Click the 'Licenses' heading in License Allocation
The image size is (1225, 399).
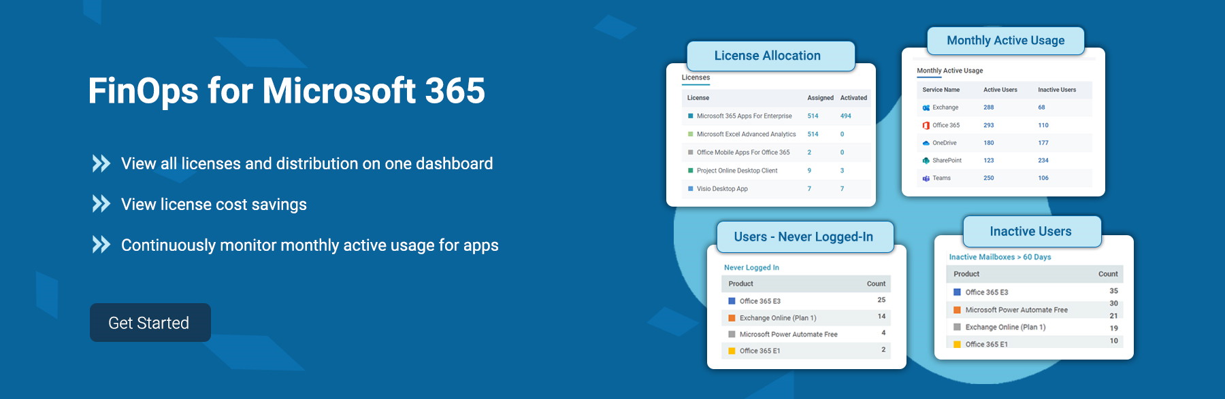696,77
